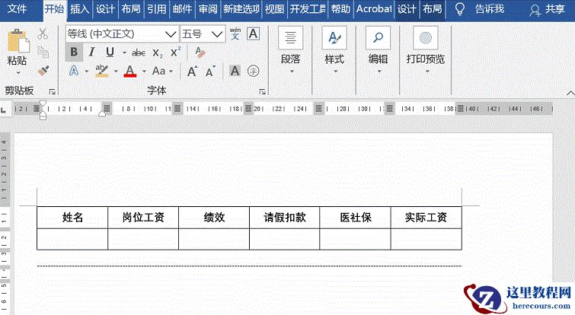The image size is (575, 315).
Task: Open font color dropdown arrow
Action: [144, 71]
